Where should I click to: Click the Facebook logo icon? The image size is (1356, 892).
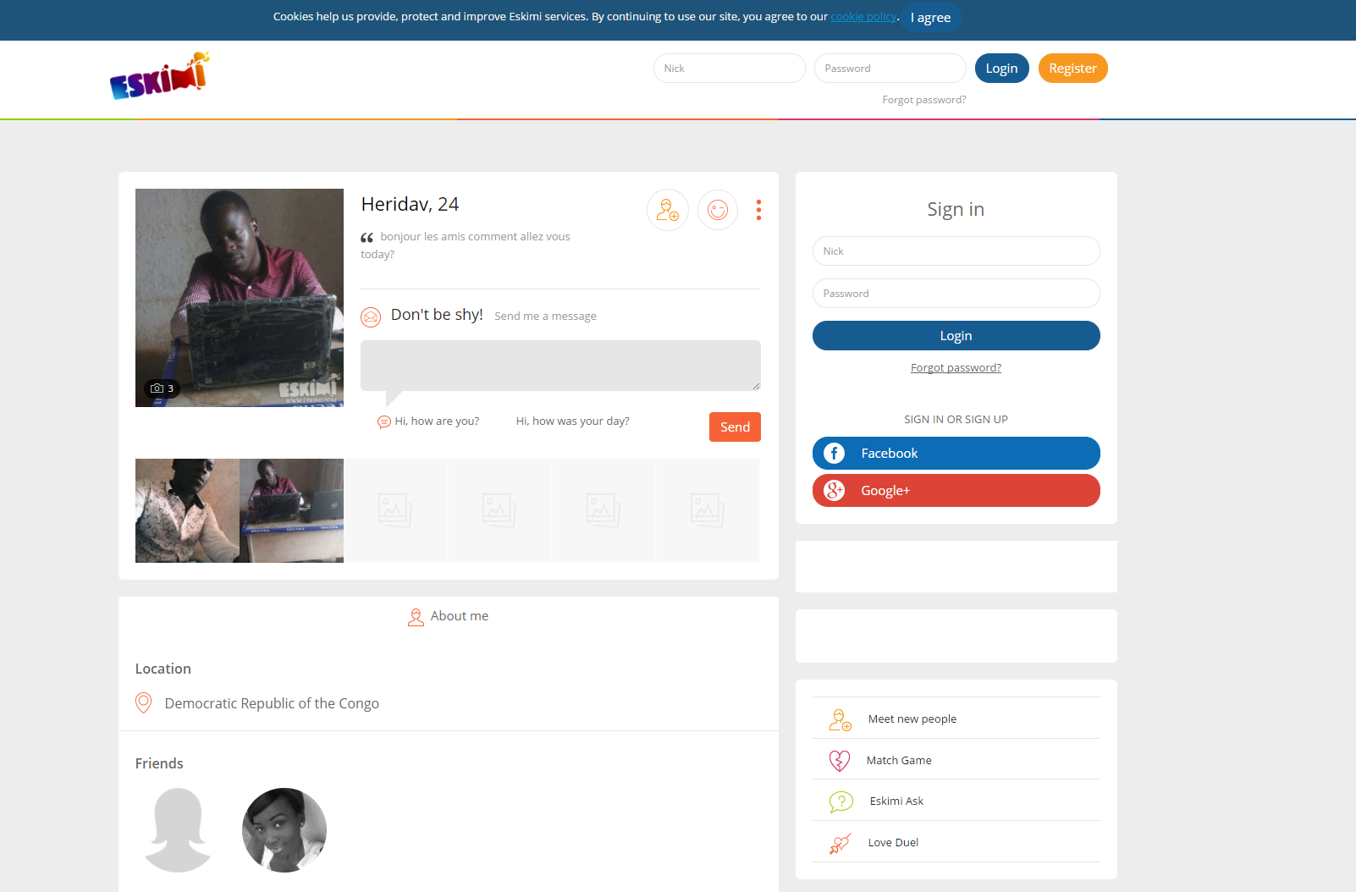click(x=834, y=454)
